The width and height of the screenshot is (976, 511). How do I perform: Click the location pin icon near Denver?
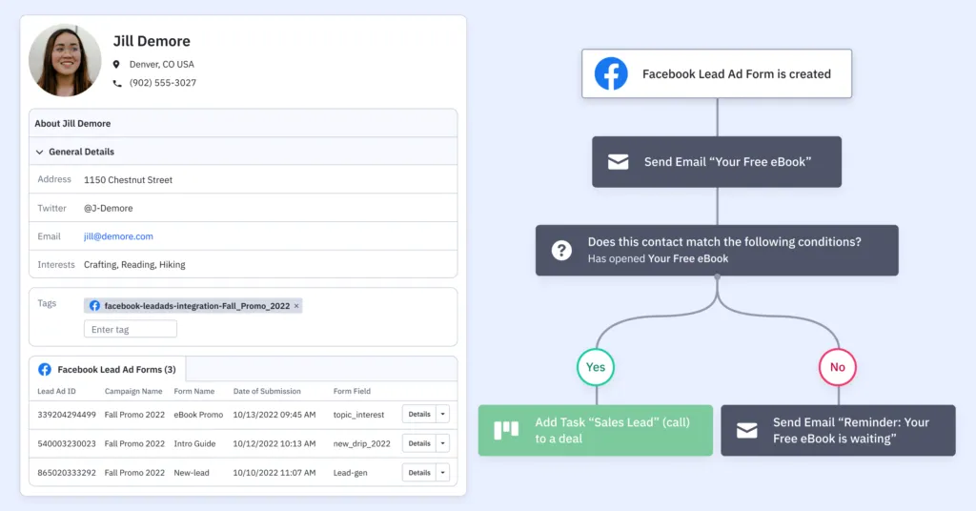(116, 64)
